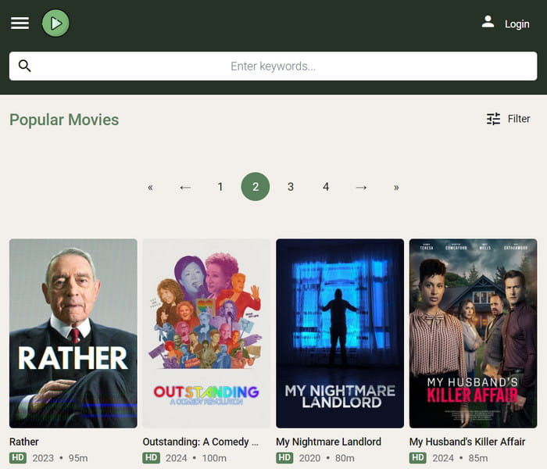This screenshot has width=547, height=469.
Task: Click the HD badge under Outstanding
Action: 151,458
